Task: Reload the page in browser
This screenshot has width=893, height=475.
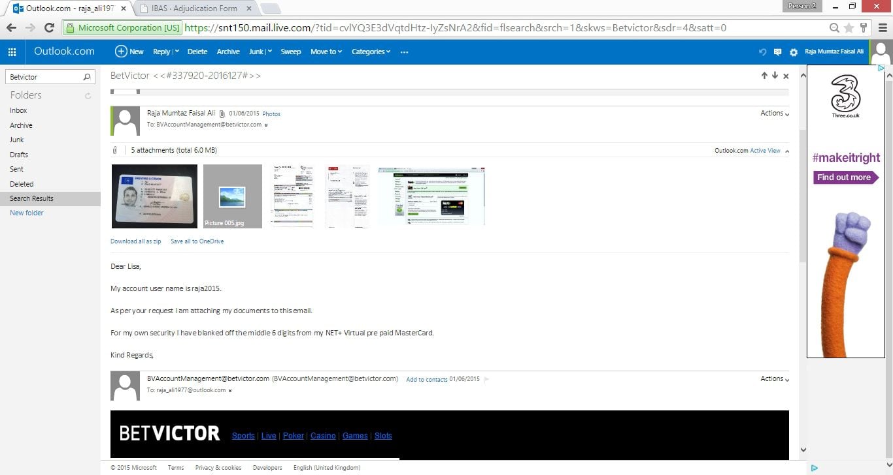Action: click(49, 27)
